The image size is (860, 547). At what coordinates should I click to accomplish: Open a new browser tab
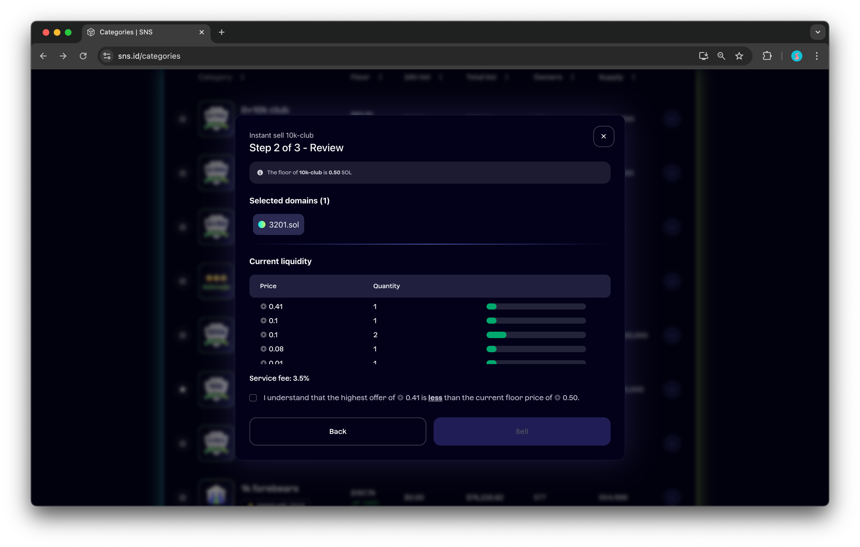point(221,32)
